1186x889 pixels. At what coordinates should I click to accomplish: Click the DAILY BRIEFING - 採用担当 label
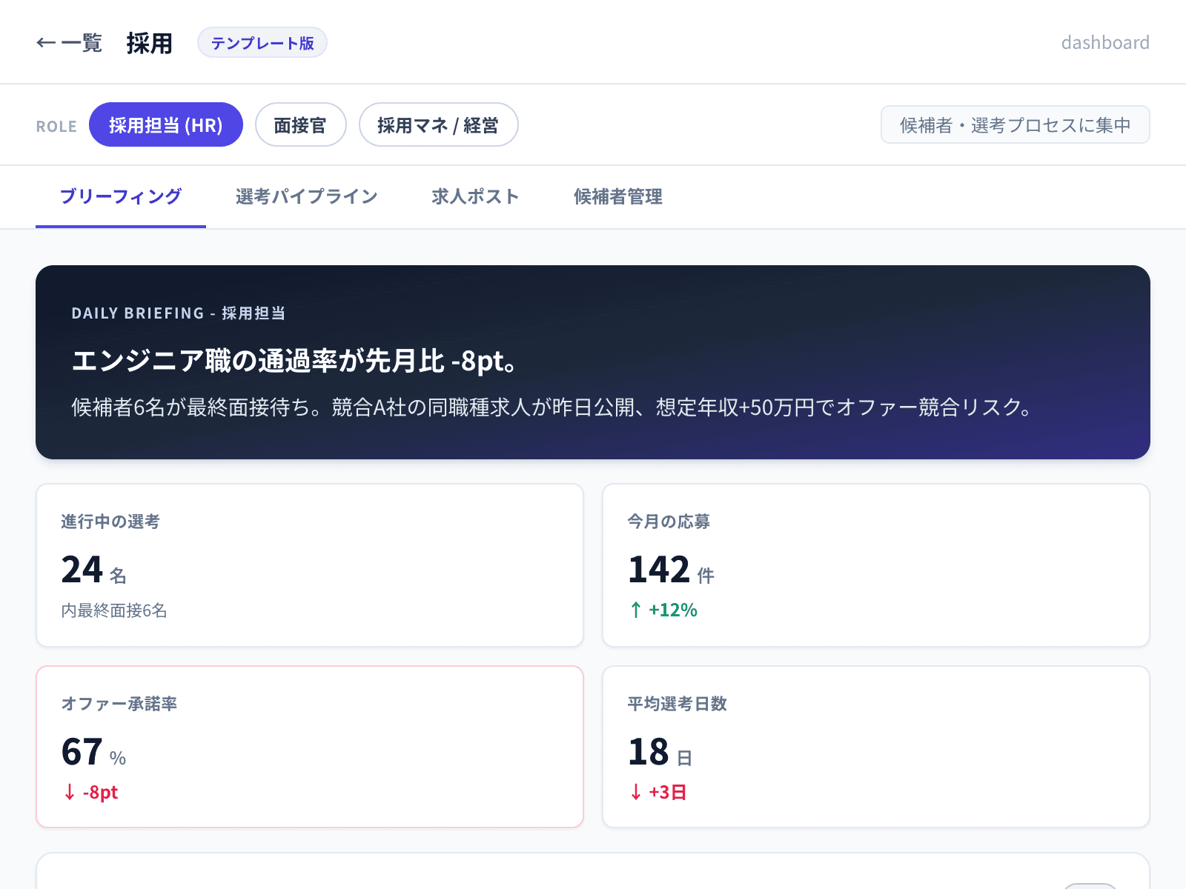179,313
